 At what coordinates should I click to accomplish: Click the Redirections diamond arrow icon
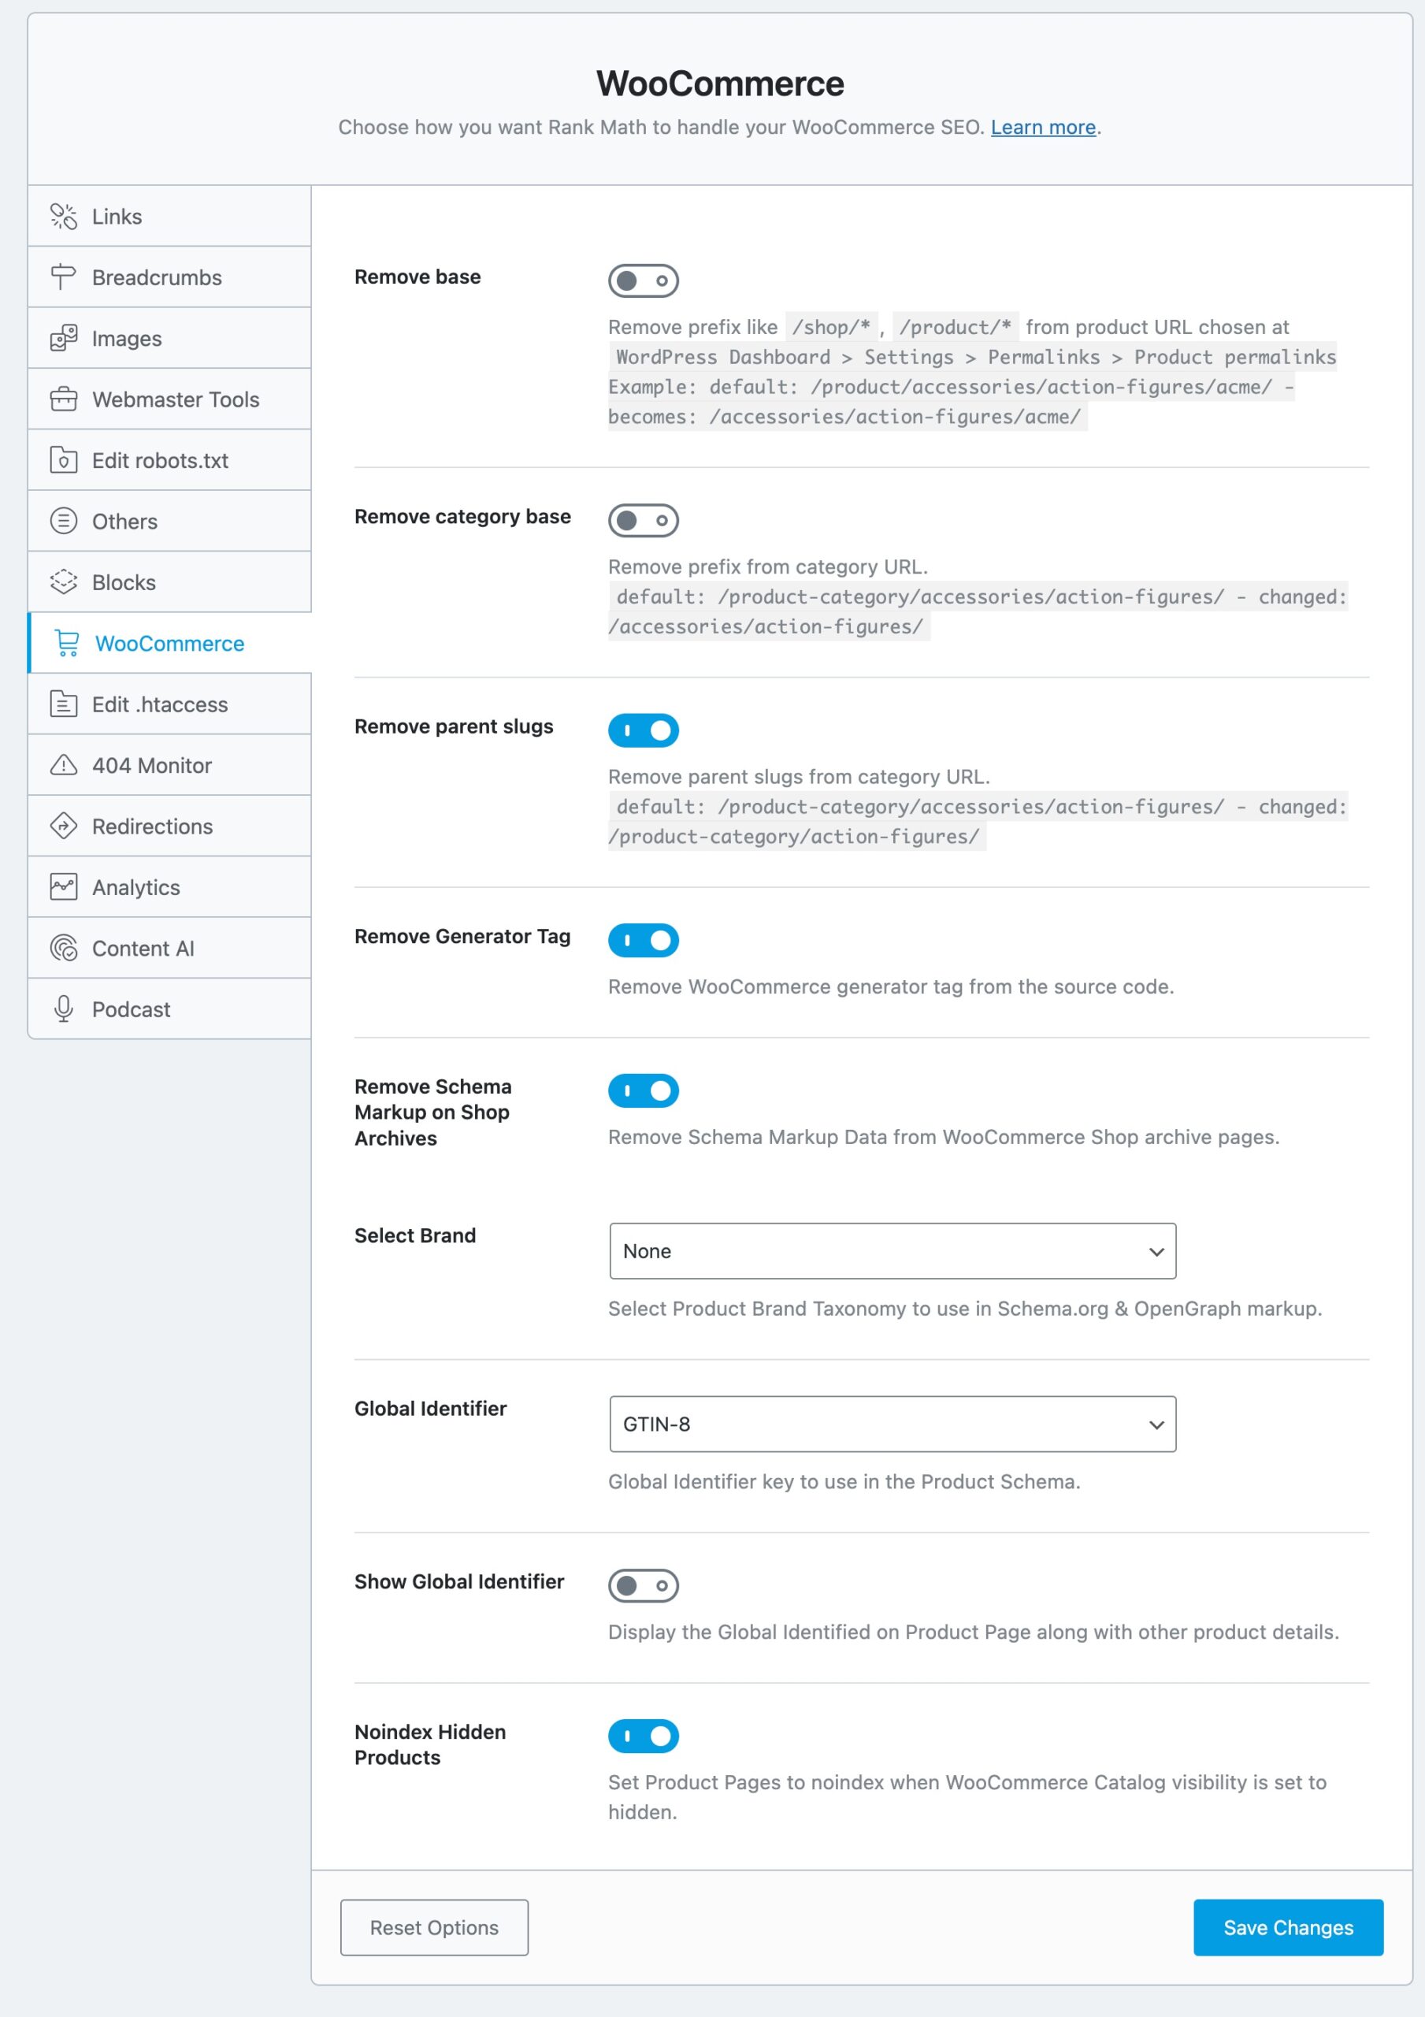63,826
